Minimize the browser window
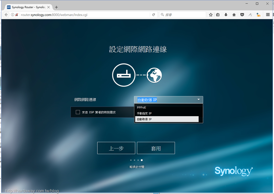Image resolution: width=274 pixels, height=194 pixels. (246, 3)
